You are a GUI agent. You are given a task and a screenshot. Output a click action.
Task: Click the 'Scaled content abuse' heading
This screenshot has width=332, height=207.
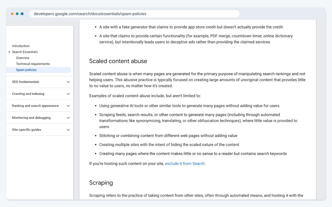pos(118,61)
